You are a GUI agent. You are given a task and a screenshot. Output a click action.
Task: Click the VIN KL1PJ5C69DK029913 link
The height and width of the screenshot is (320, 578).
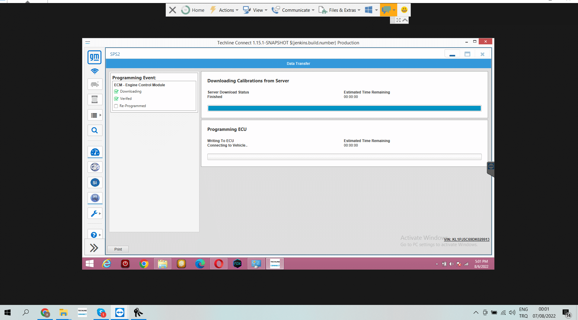[x=467, y=239]
